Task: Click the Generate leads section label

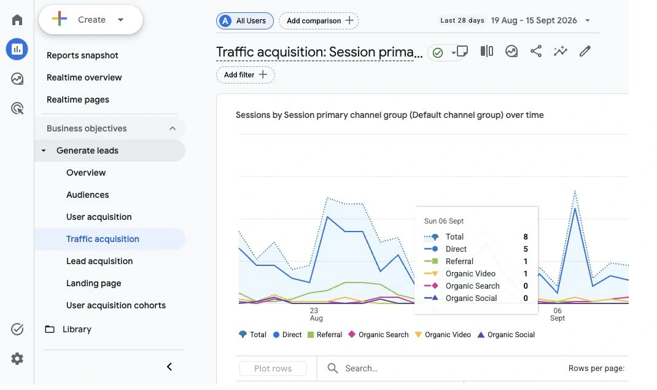Action: tap(87, 150)
